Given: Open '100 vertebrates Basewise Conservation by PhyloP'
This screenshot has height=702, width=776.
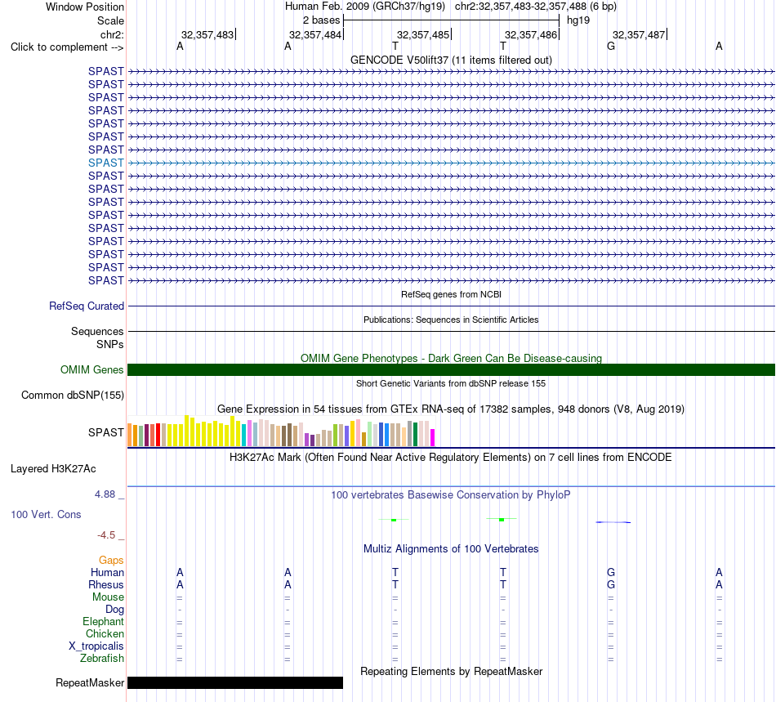Looking at the screenshot, I should (451, 494).
